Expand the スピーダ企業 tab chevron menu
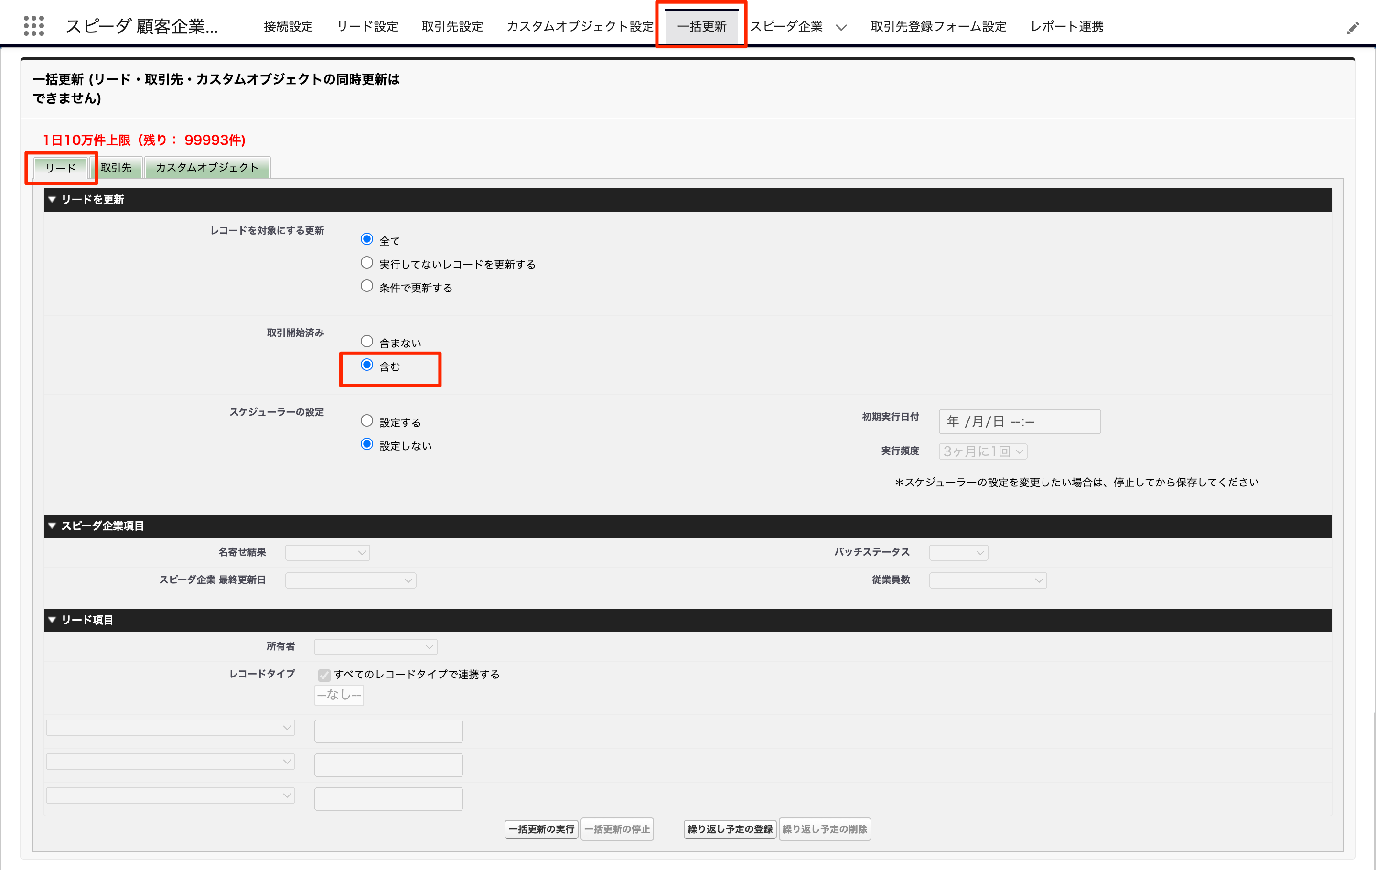The width and height of the screenshot is (1376, 870). point(841,27)
